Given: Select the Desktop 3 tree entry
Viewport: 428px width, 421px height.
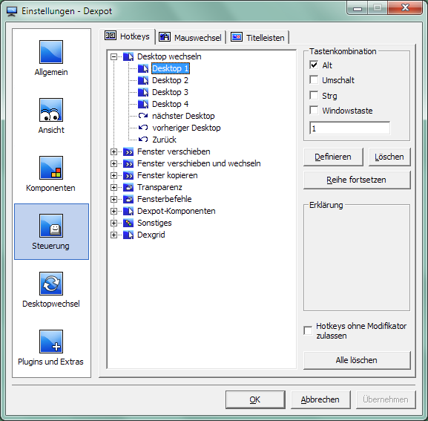Looking at the screenshot, I should click(x=171, y=92).
